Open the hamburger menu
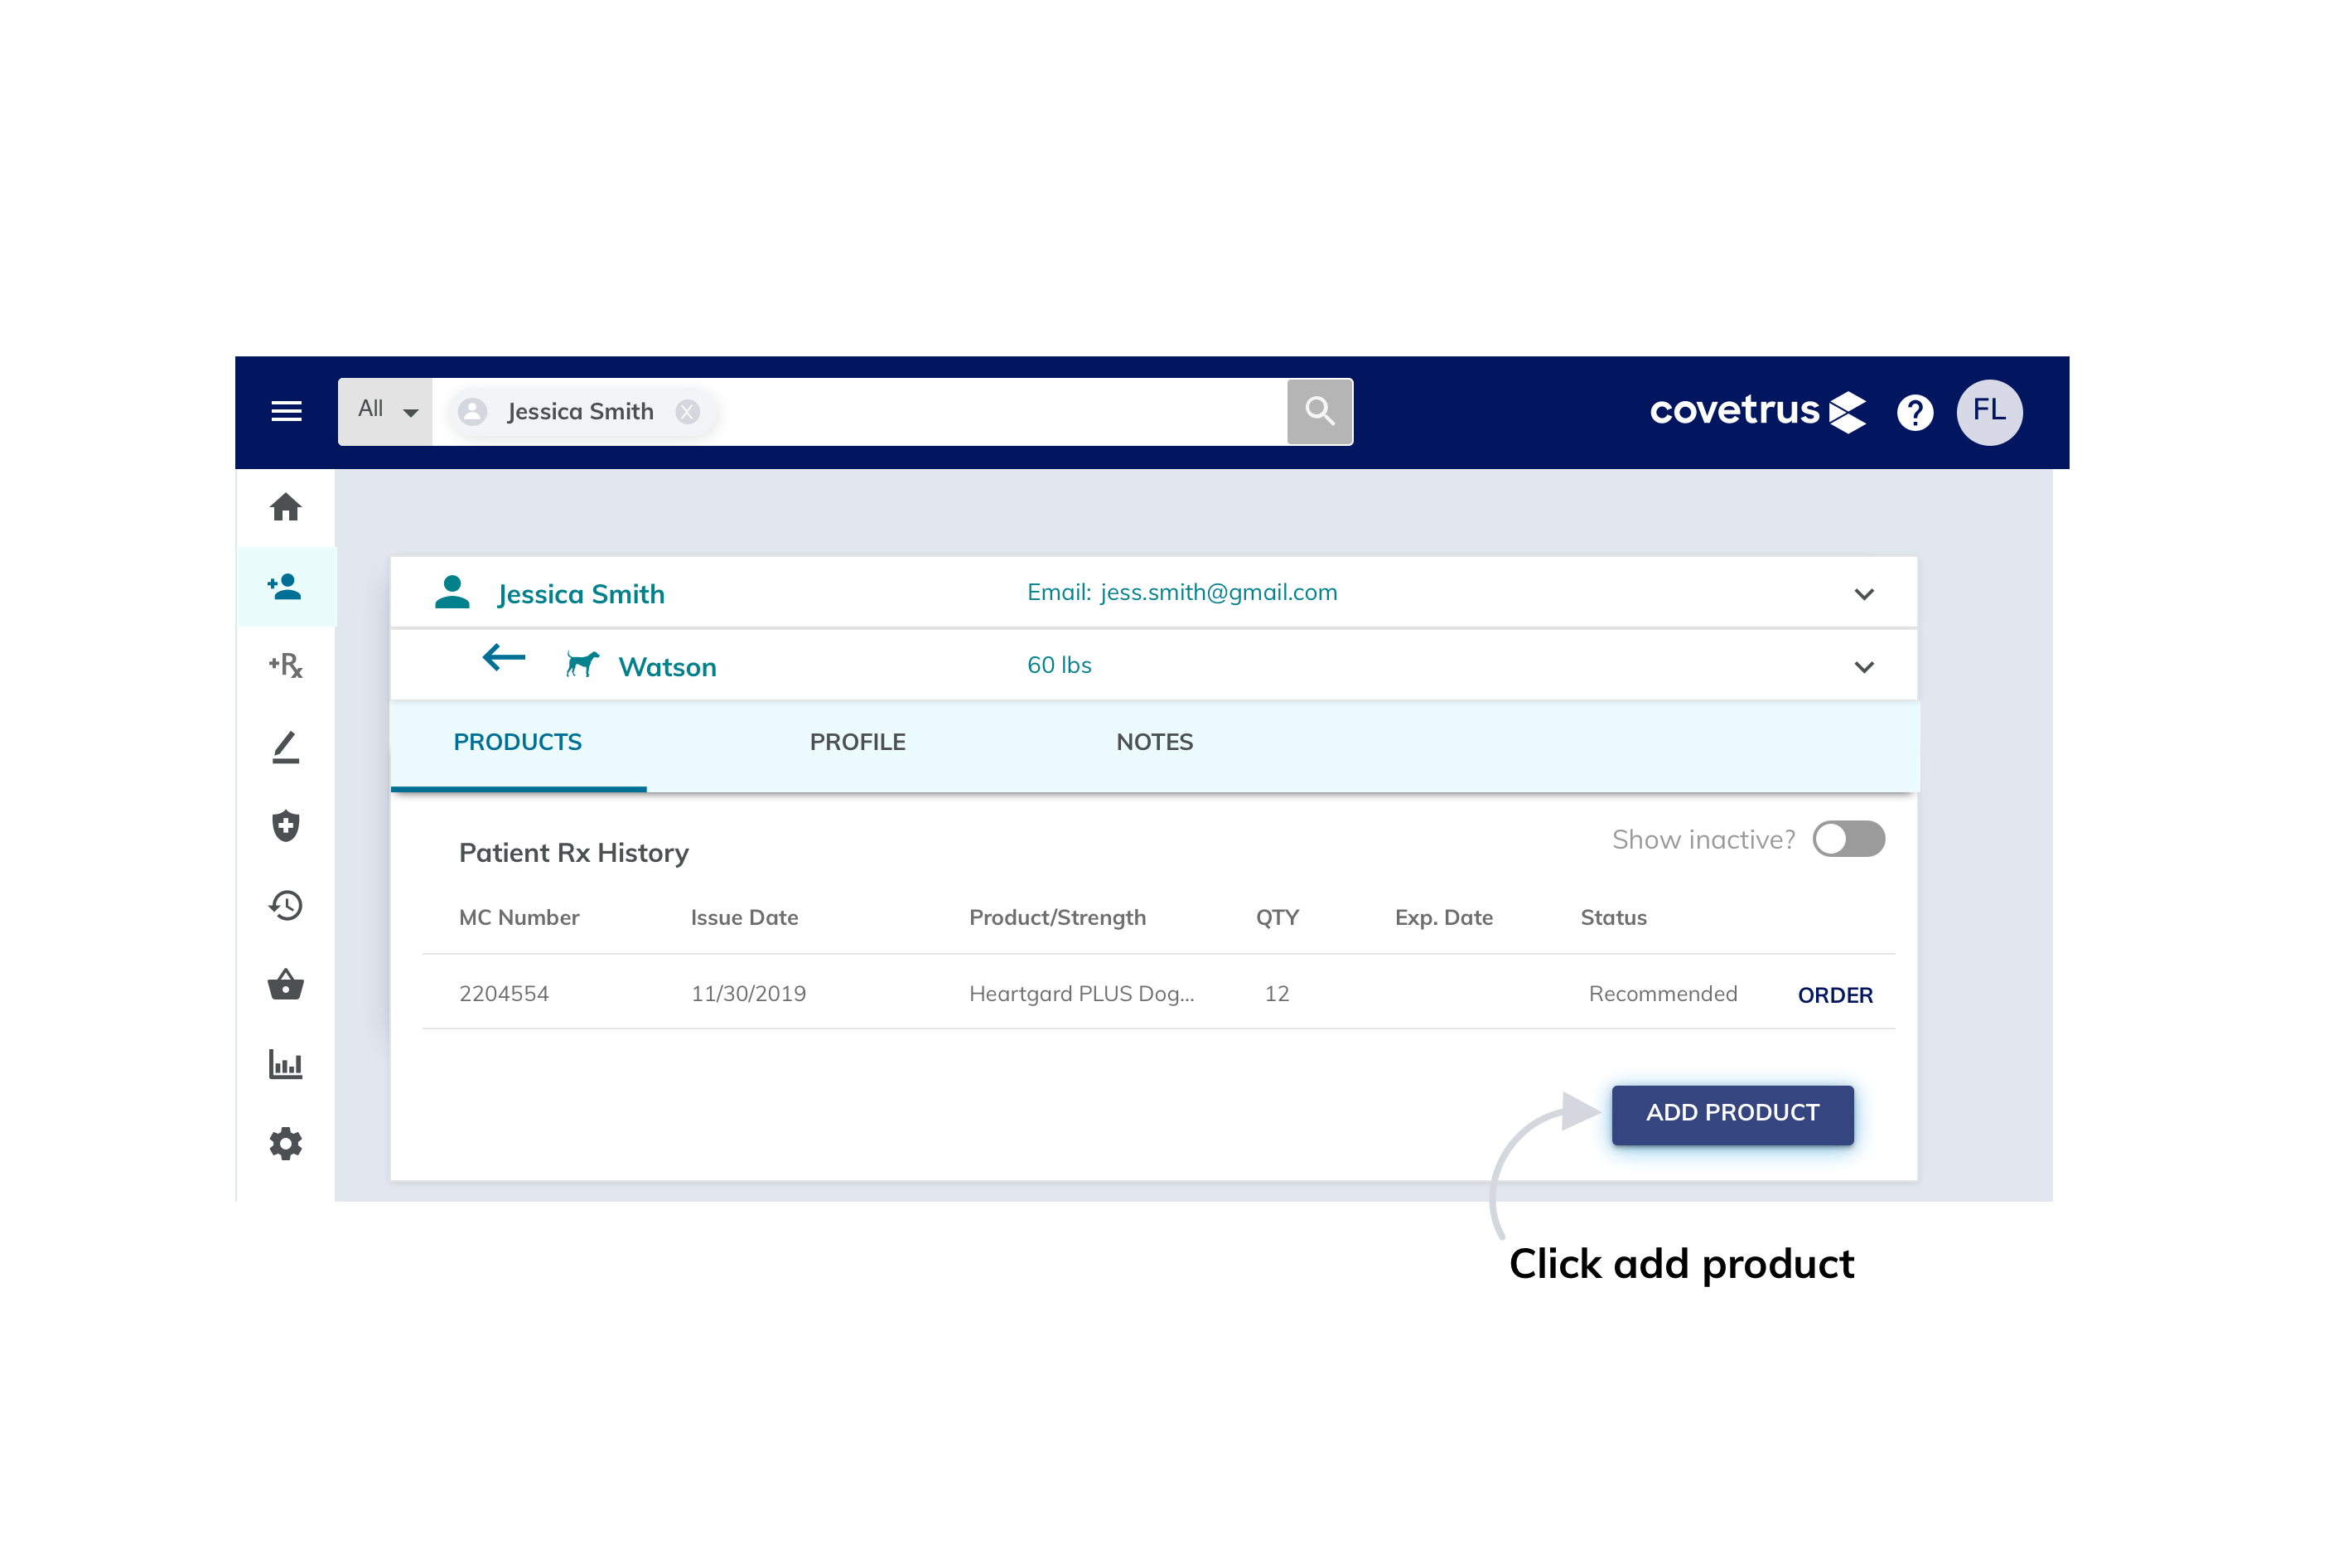The height and width of the screenshot is (1568, 2343). tap(287, 411)
